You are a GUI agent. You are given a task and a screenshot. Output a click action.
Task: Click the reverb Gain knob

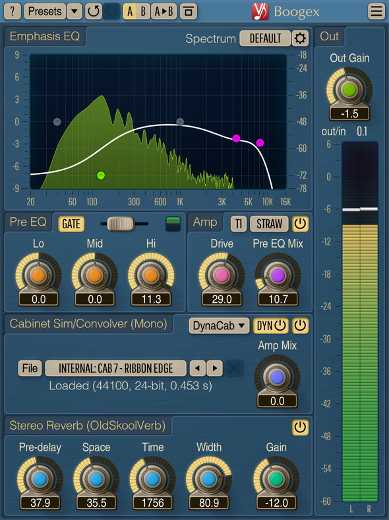click(x=276, y=479)
